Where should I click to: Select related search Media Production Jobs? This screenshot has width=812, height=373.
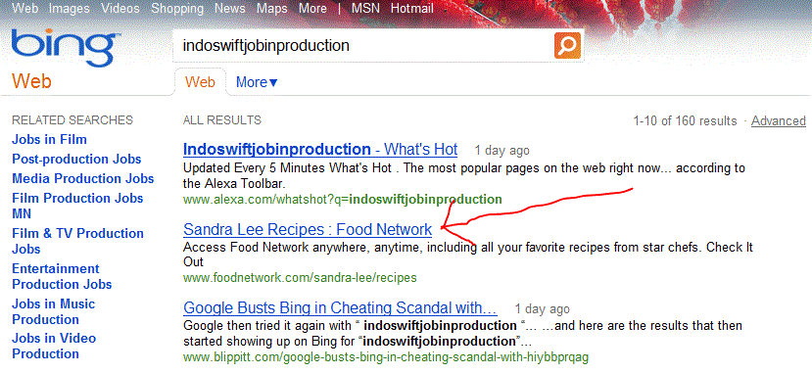pyautogui.click(x=83, y=179)
